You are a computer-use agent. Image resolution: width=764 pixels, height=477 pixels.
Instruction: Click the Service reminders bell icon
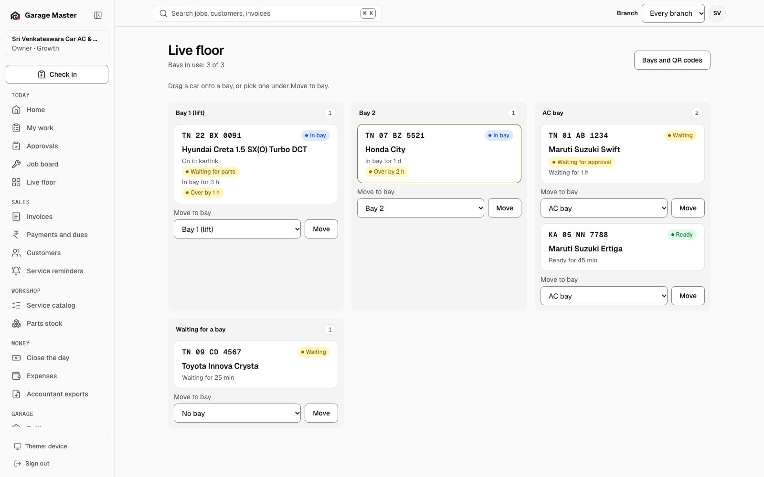[16, 271]
